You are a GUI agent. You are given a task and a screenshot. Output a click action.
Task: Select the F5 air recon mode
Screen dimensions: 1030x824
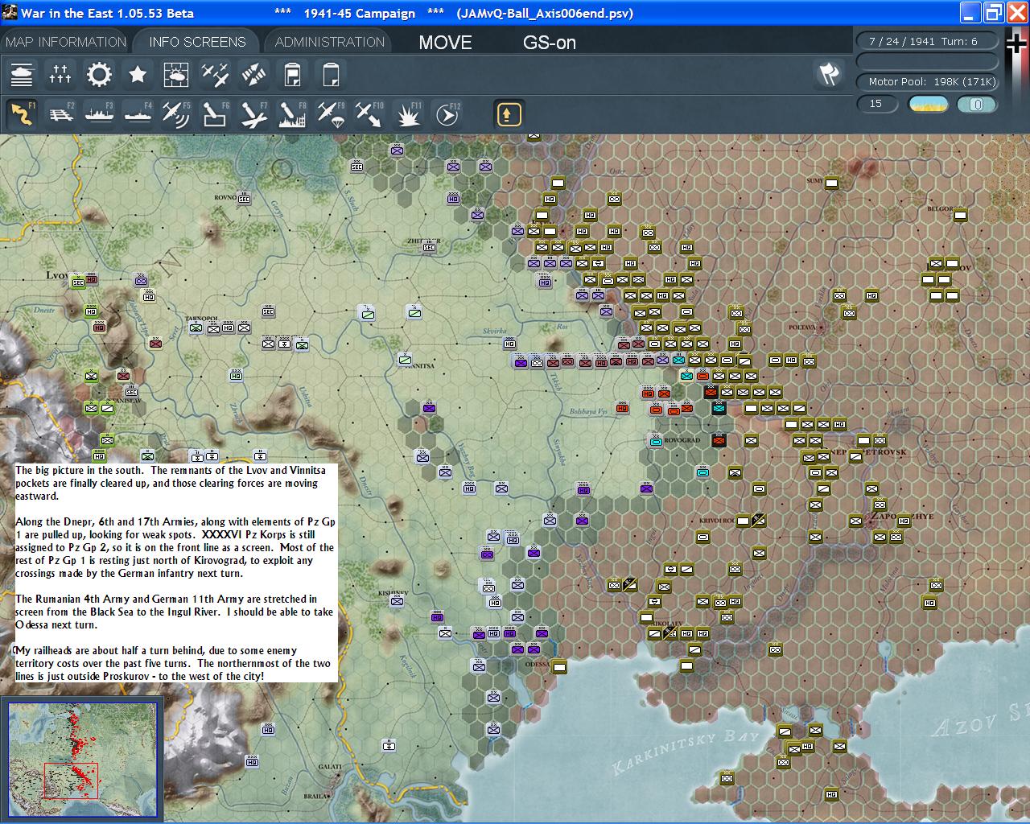pyautogui.click(x=176, y=114)
